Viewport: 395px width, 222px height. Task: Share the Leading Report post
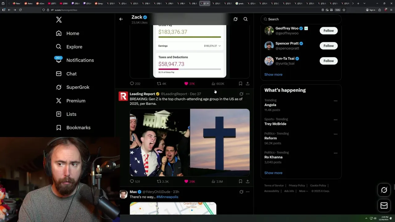coord(247,181)
